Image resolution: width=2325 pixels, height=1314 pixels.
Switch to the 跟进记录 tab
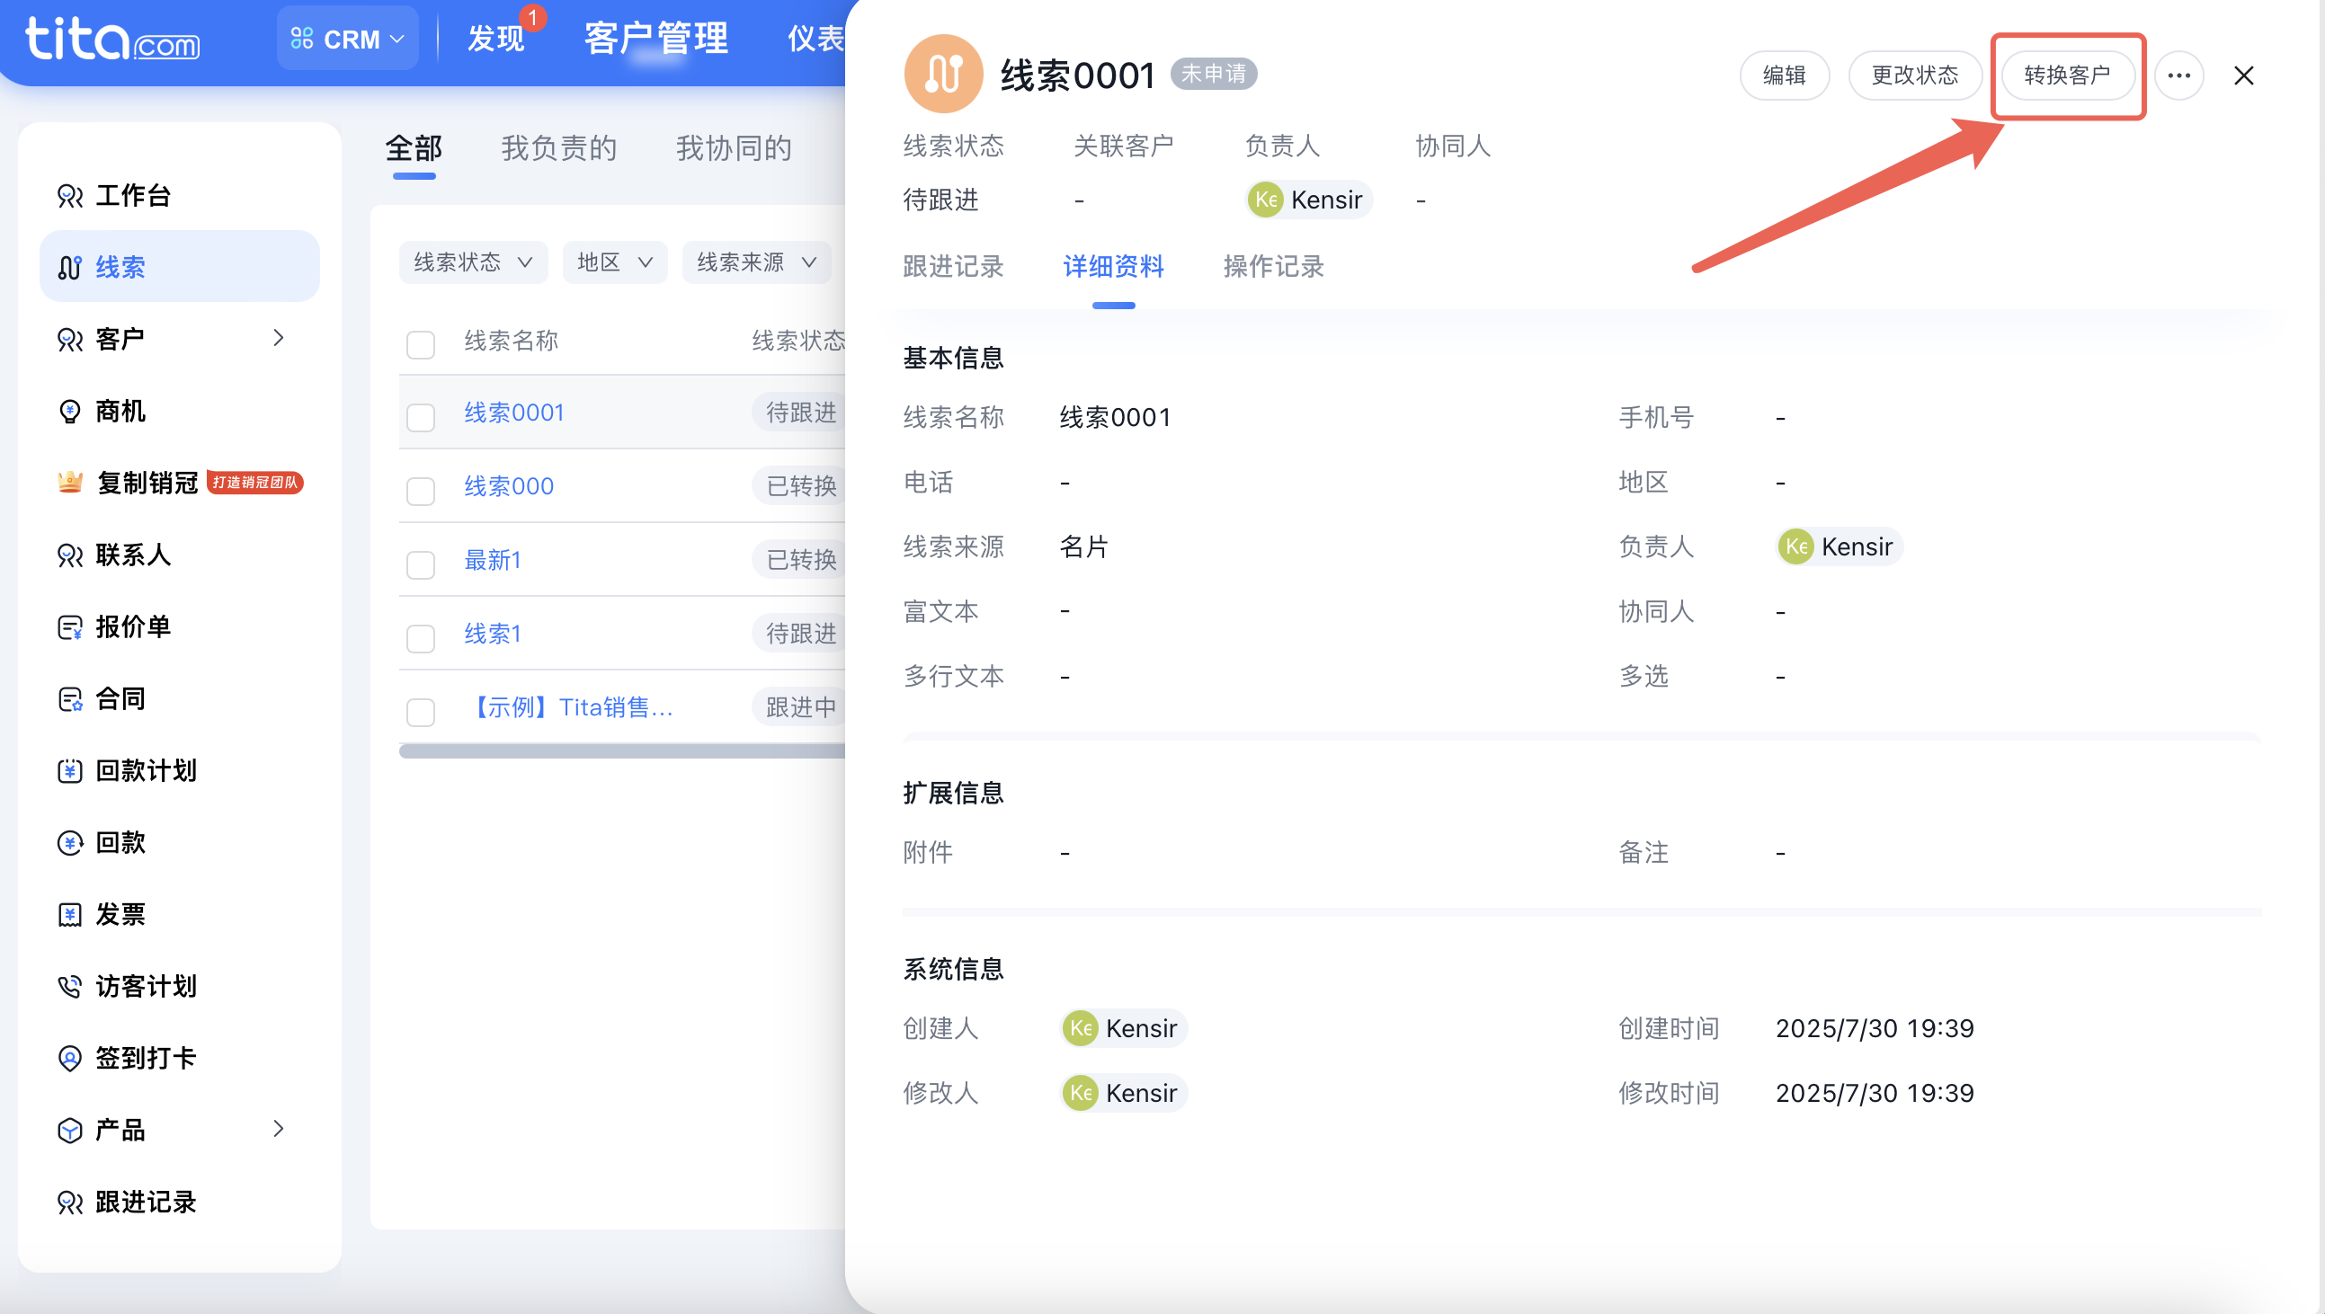tap(953, 266)
